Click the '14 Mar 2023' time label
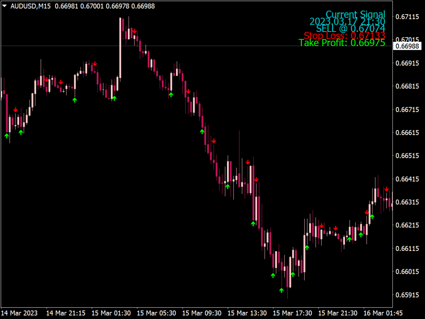 point(19,313)
